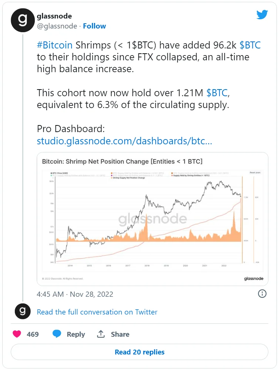This screenshot has width=278, height=370.
Task: Click the 4:45 AM Nov 28, 2022 timestamp
Action: (75, 294)
